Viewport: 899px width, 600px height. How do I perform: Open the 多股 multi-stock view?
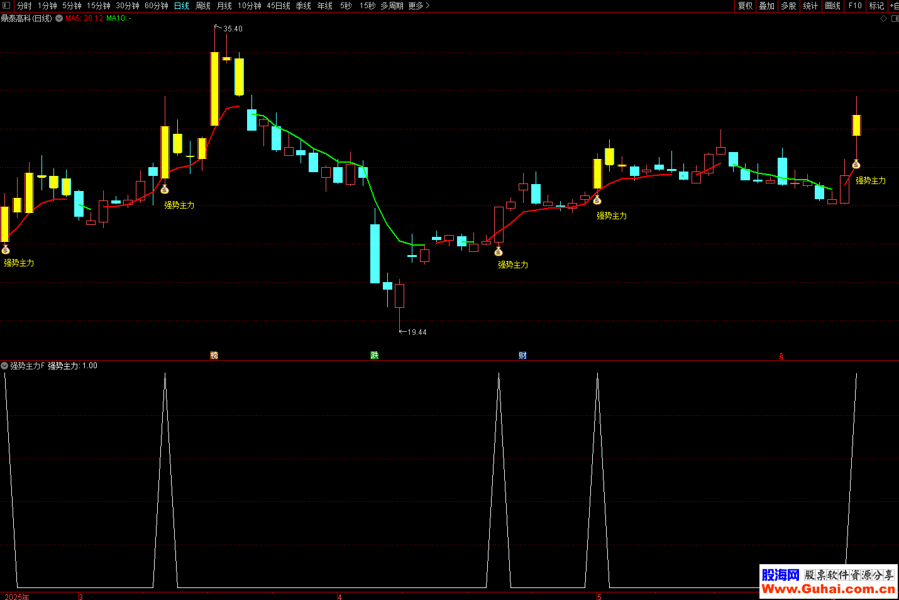point(788,6)
